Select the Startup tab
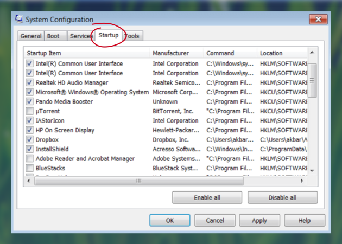The height and width of the screenshot is (244, 342). click(109, 35)
